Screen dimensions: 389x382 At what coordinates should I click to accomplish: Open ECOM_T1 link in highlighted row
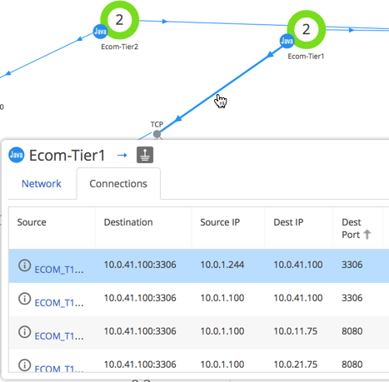pos(59,270)
